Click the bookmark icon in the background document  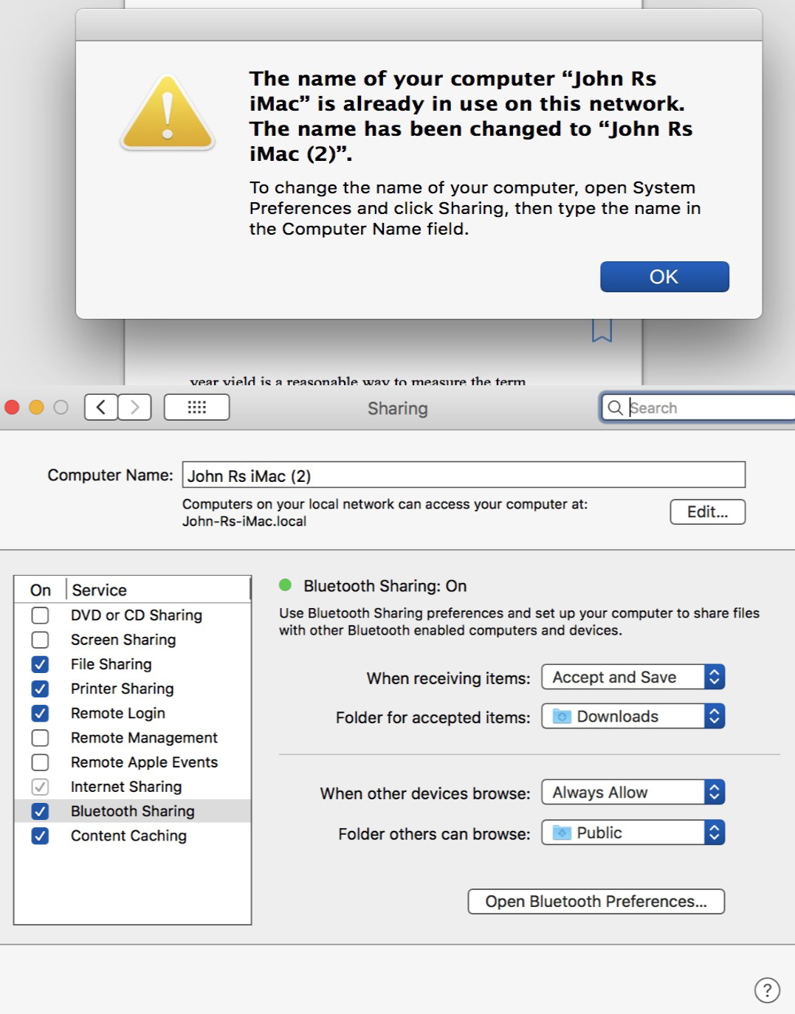[602, 330]
